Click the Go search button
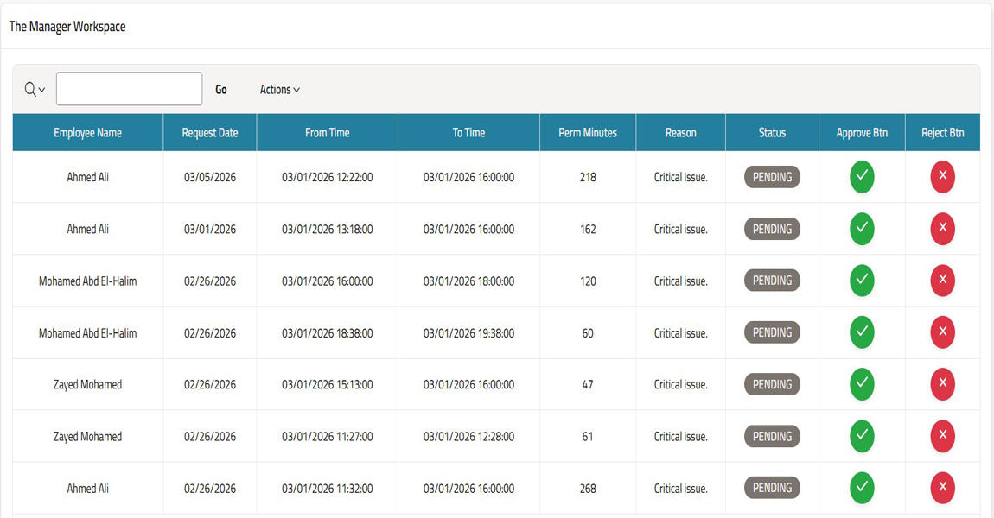This screenshot has width=994, height=518. pyautogui.click(x=220, y=89)
